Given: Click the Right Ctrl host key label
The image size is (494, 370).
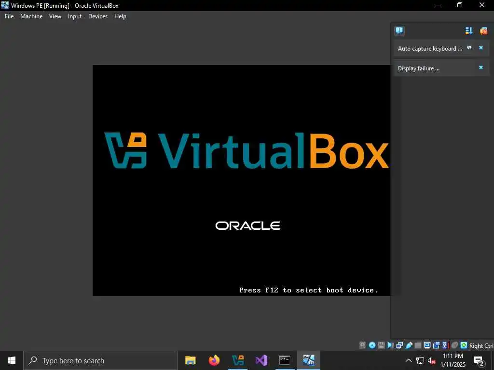Looking at the screenshot, I should pos(481,345).
